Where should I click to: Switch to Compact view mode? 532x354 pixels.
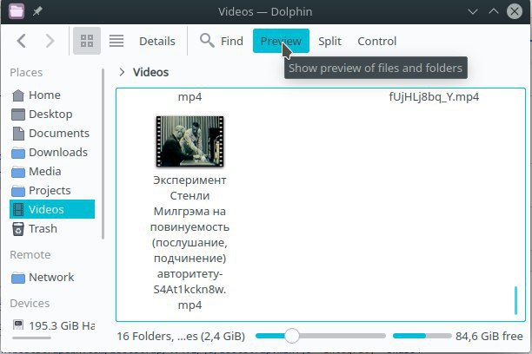116,41
